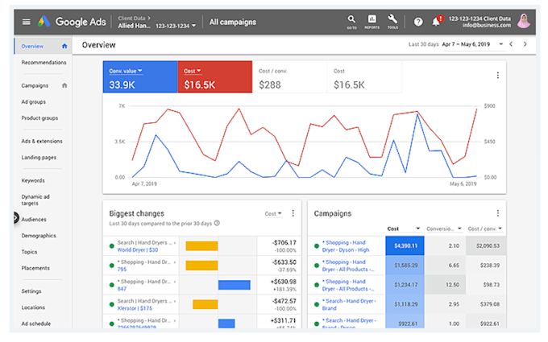Open Product groups in the sidebar

(39, 118)
